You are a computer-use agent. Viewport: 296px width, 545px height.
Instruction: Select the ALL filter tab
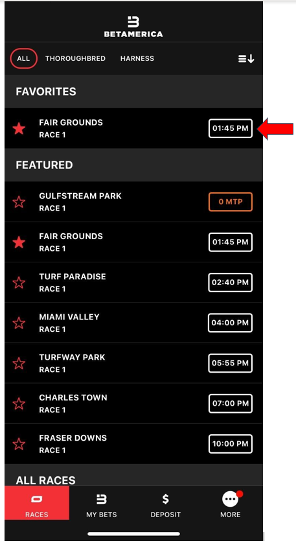coord(23,58)
